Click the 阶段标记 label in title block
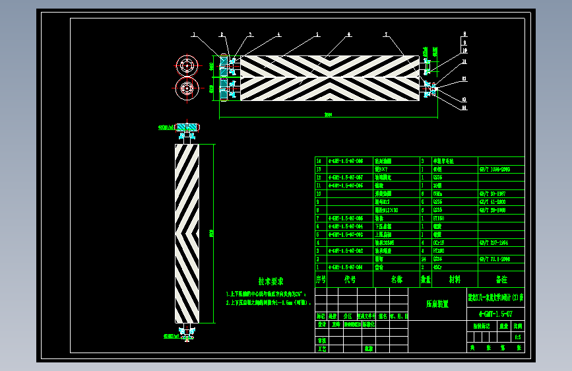572x371 pixels. [x=482, y=326]
